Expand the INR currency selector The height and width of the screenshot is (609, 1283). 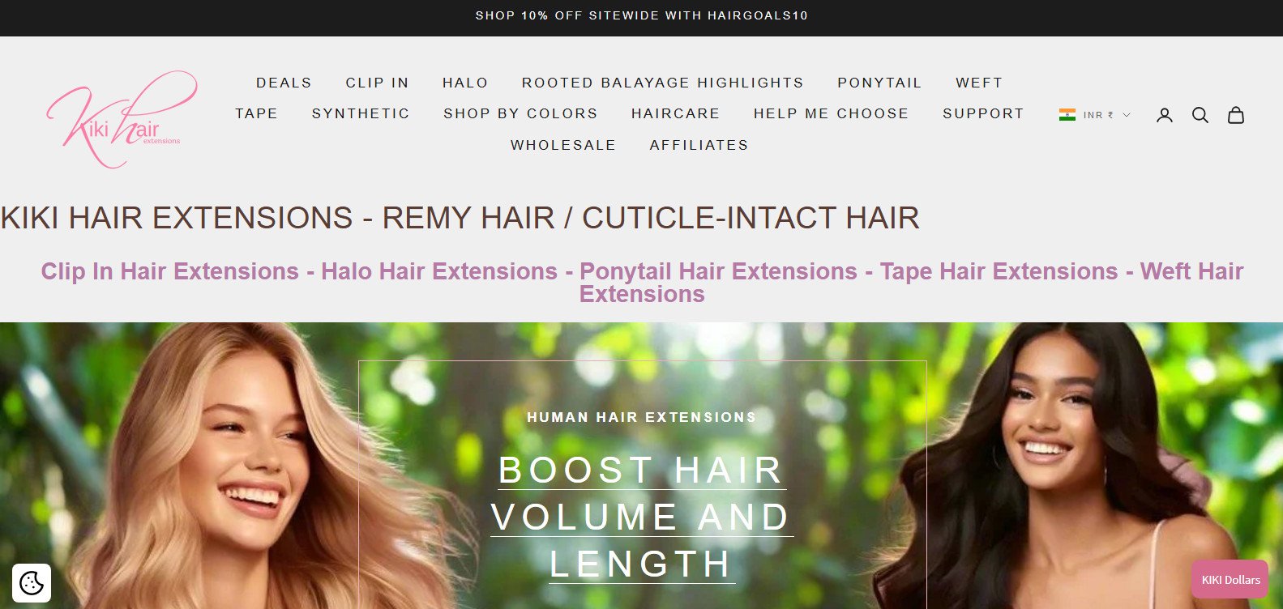(1095, 115)
